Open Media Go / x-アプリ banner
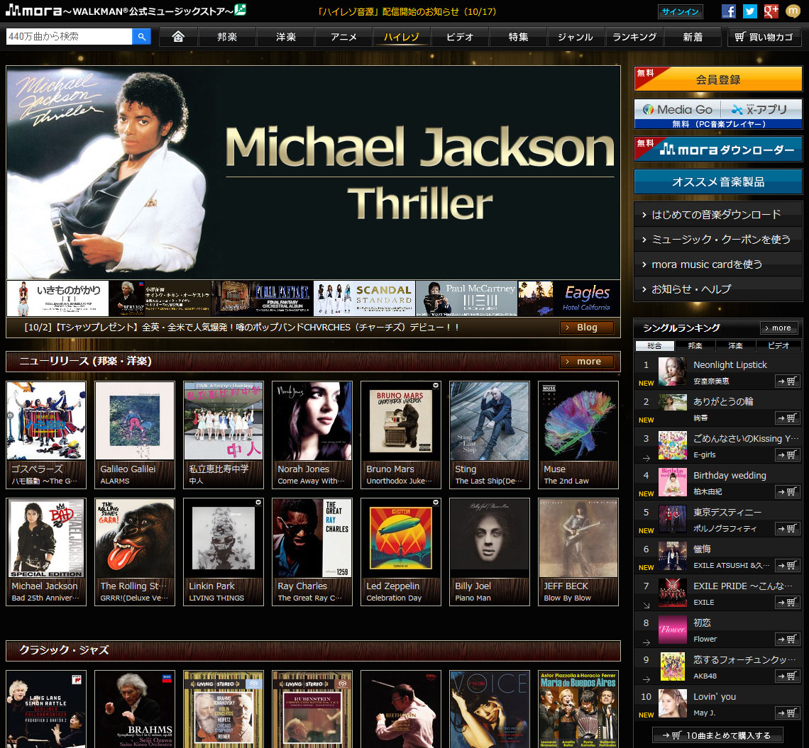 (717, 114)
